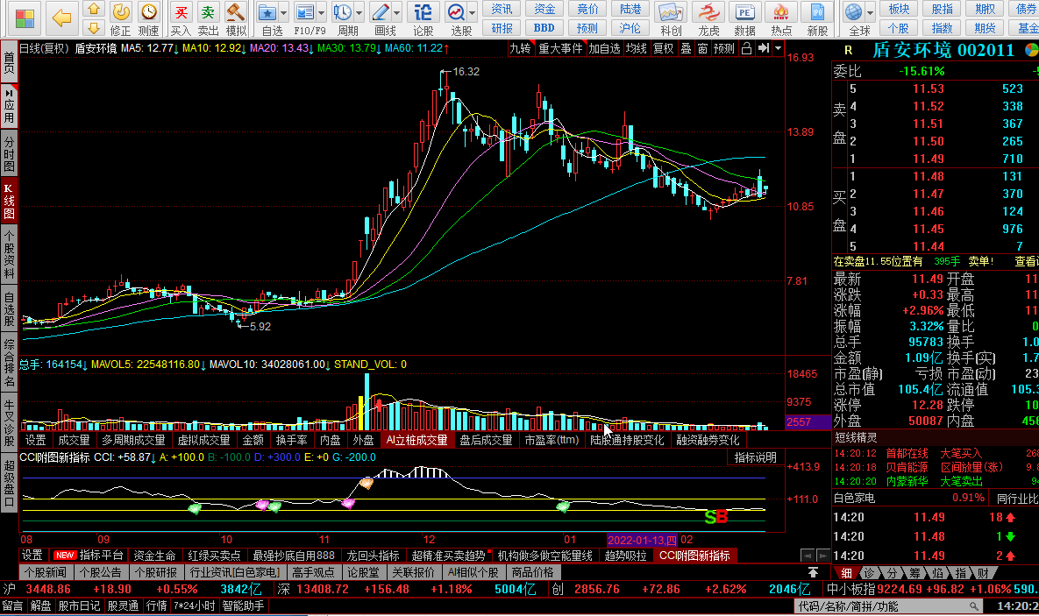Viewport: 1039px width, 616px height.
Task: Toggle the 窗 window mode button
Action: tap(702, 48)
